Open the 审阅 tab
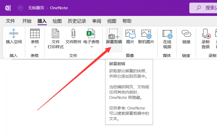The image size is (217, 140). [97, 21]
